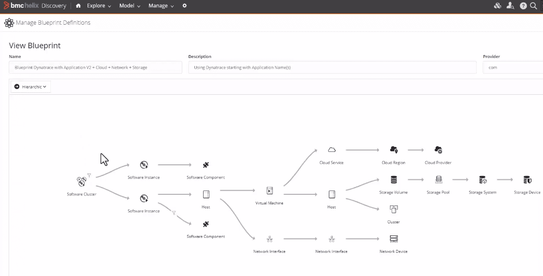This screenshot has height=276, width=543.
Task: Select the Storage System node icon
Action: coord(483,180)
